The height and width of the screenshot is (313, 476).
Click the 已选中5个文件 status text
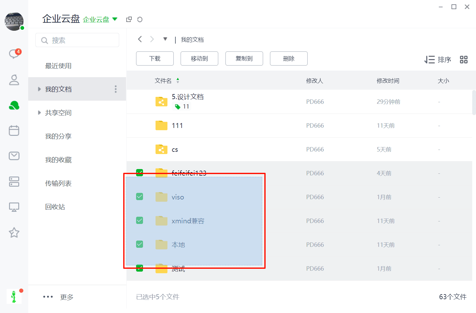pyautogui.click(x=158, y=297)
